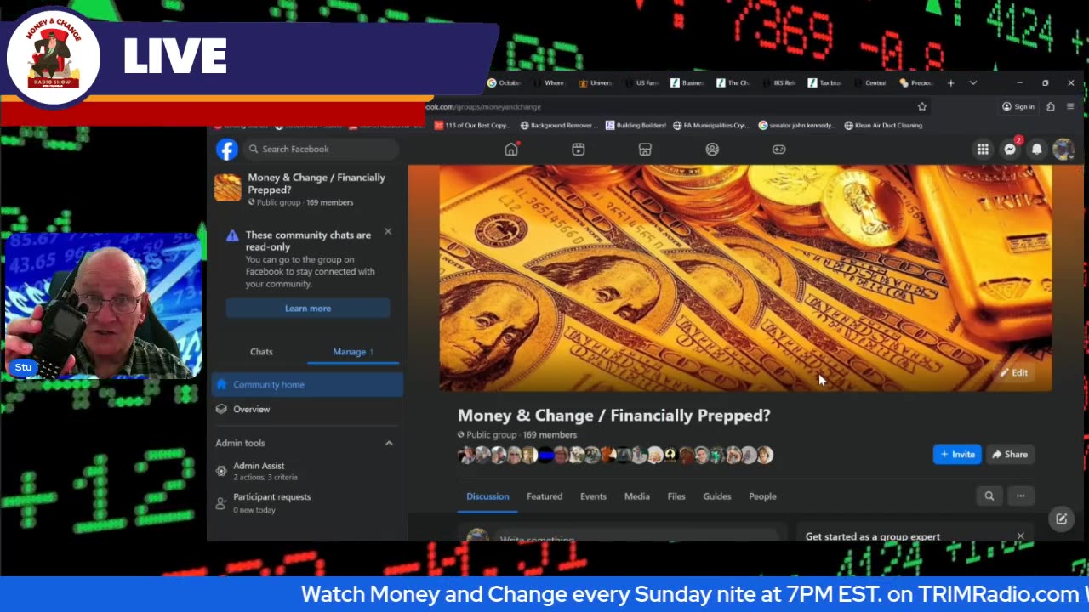Collapse the Admin tools section
This screenshot has height=612, width=1089.
tap(389, 443)
